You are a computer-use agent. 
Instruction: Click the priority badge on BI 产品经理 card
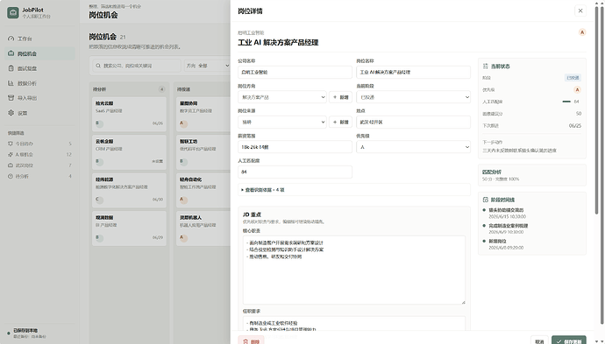click(x=99, y=237)
